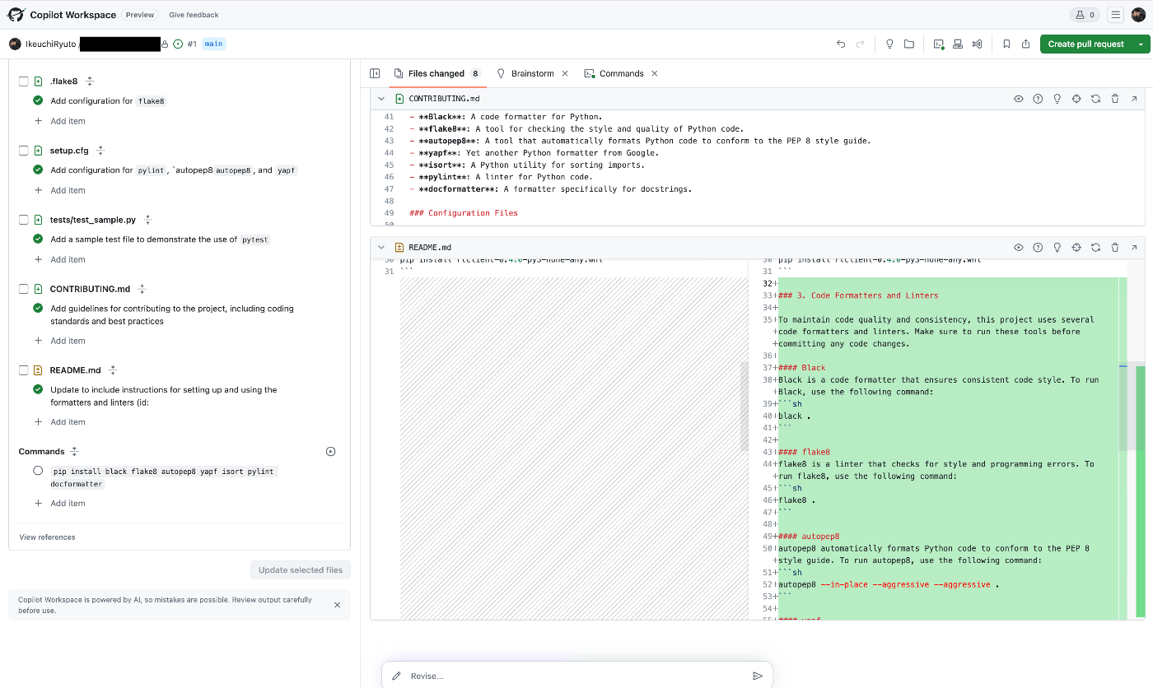Click the split icon next to Commands heading

click(x=75, y=451)
